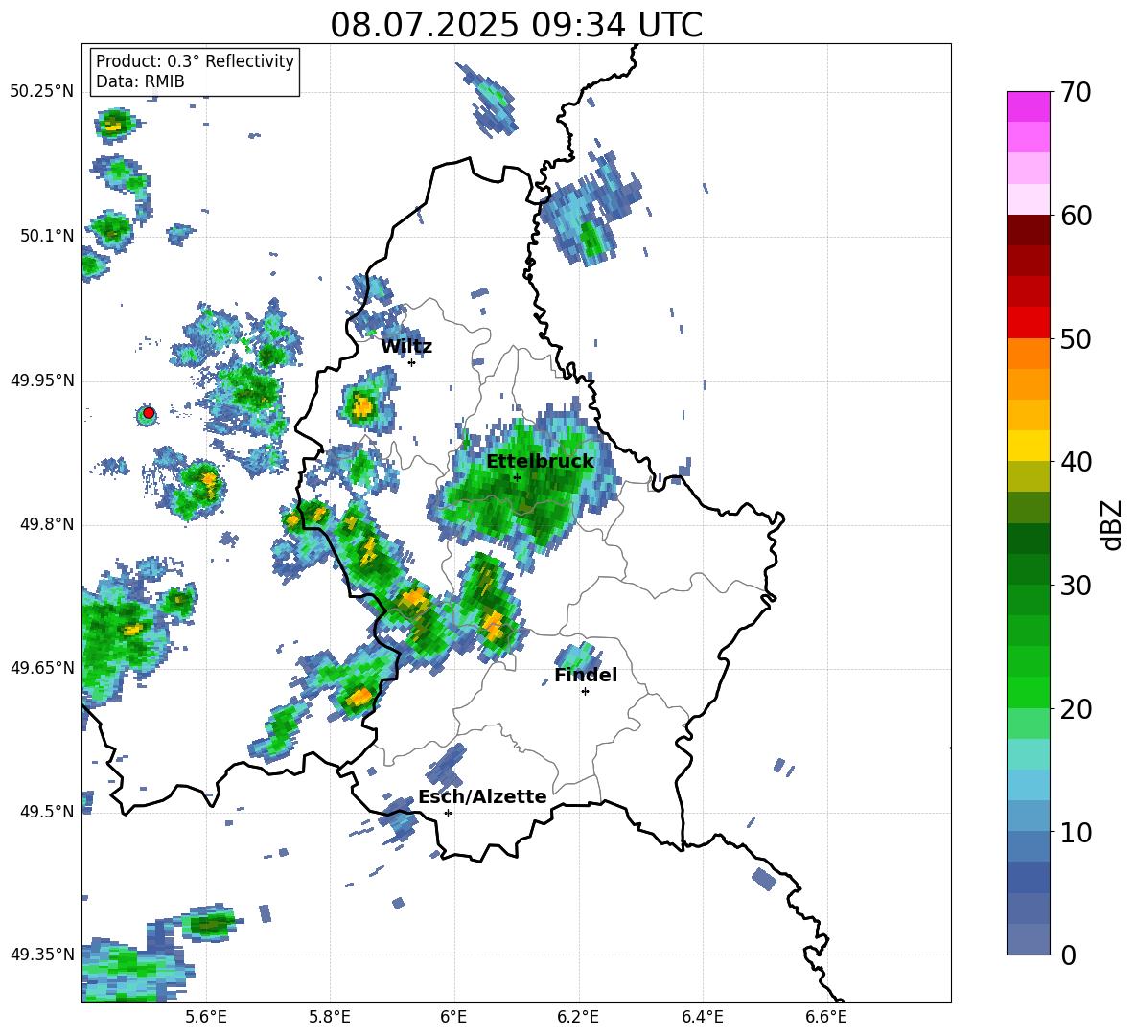
Task: Click the 50 colorbar tick value
Action: click(x=1076, y=338)
